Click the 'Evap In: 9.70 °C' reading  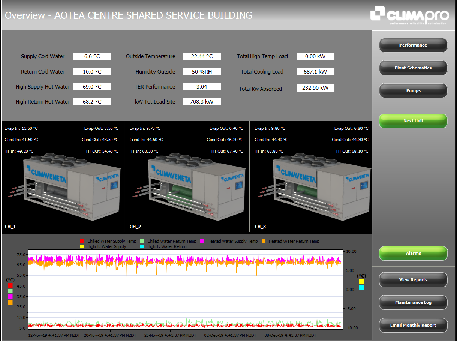[x=145, y=128]
